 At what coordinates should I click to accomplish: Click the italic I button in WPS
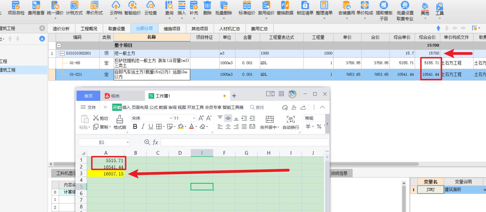click(143, 127)
